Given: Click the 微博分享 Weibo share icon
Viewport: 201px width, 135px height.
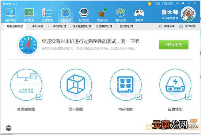Looking at the screenshot, I should [x=160, y=26].
